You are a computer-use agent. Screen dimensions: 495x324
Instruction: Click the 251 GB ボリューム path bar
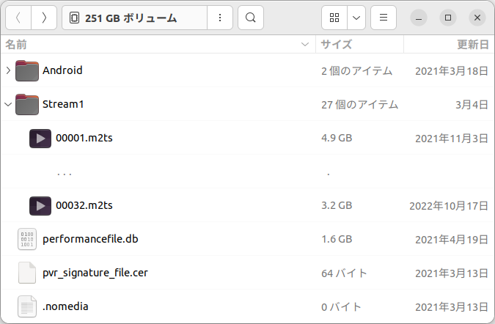click(x=132, y=18)
